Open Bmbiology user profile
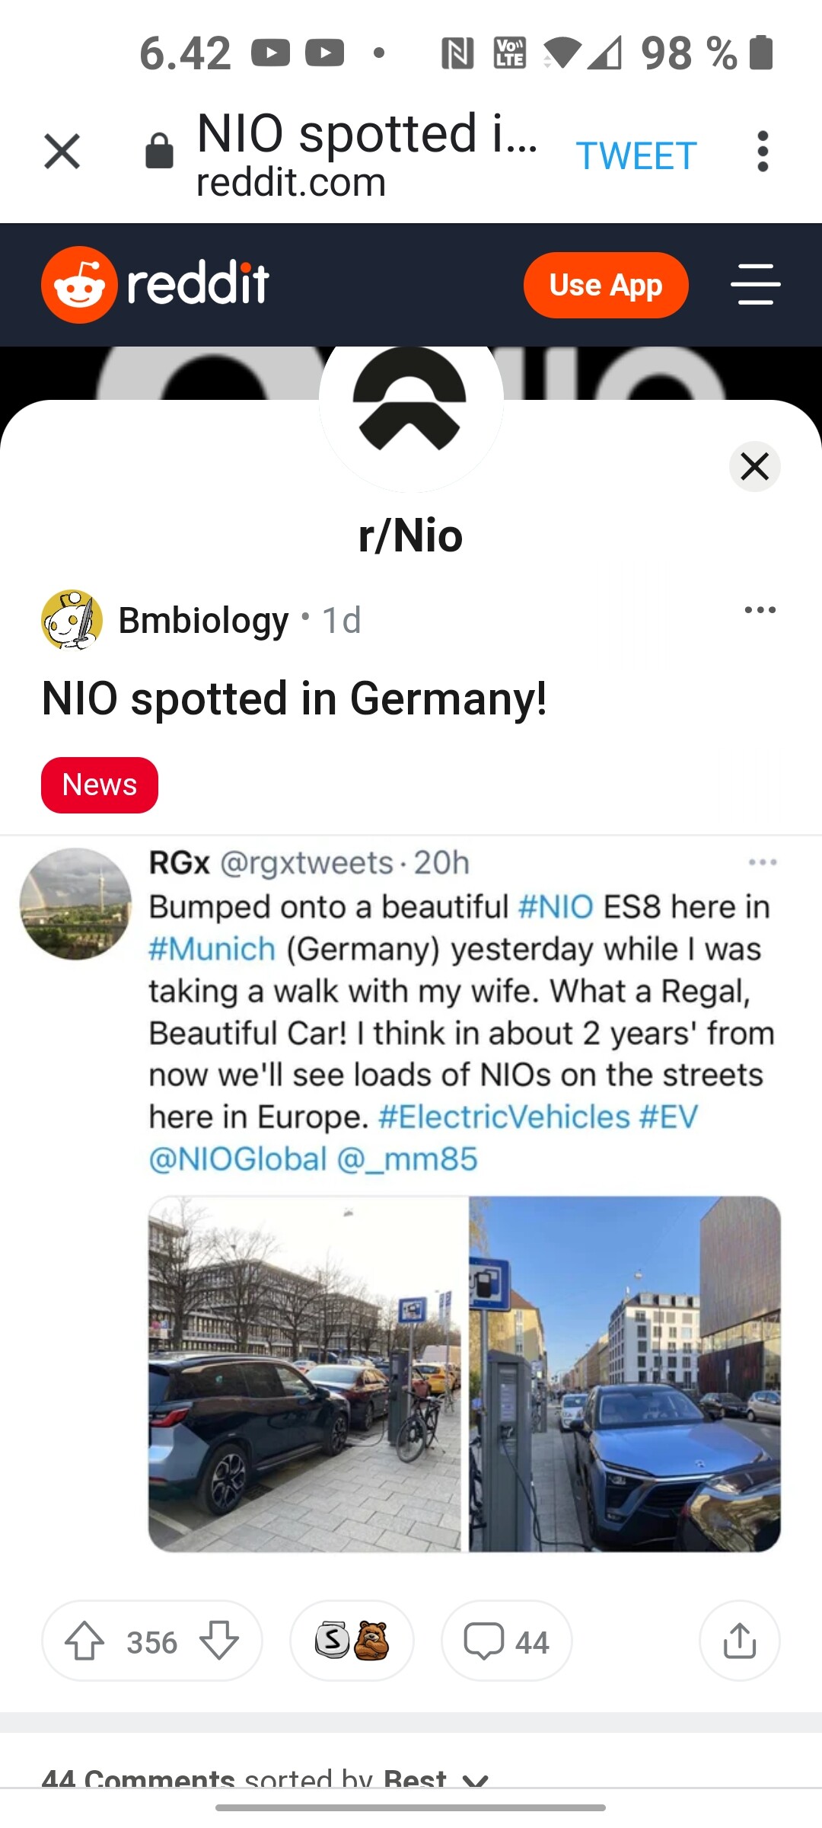822x1828 pixels. [203, 620]
